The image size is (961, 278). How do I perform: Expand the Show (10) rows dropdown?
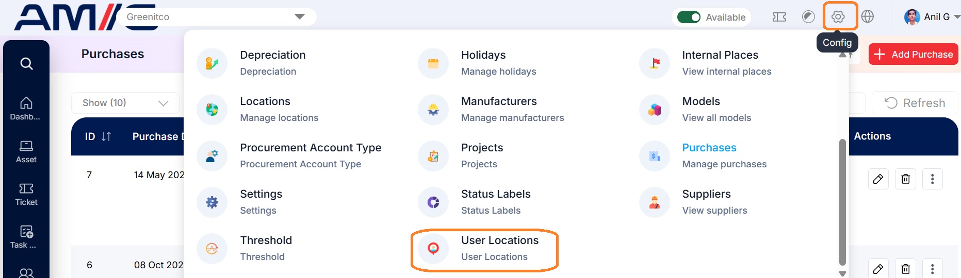(125, 103)
